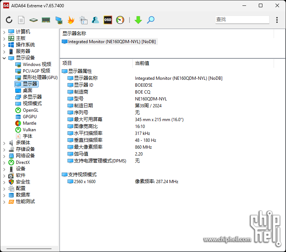Click the 项目 column header
This screenshot has height=252, width=286.
(x=67, y=63)
